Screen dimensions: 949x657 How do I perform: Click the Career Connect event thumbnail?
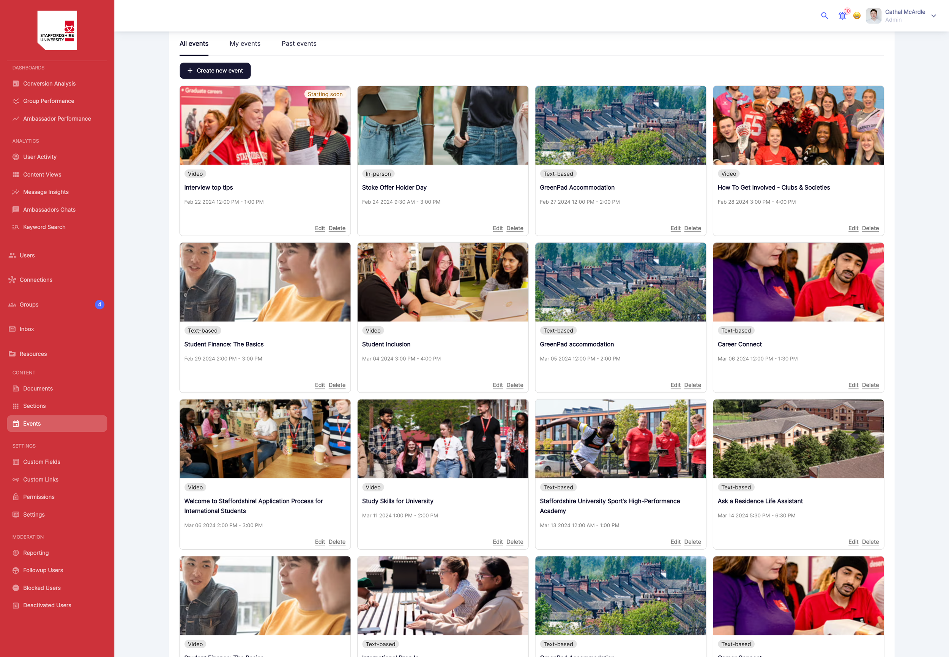tap(798, 282)
